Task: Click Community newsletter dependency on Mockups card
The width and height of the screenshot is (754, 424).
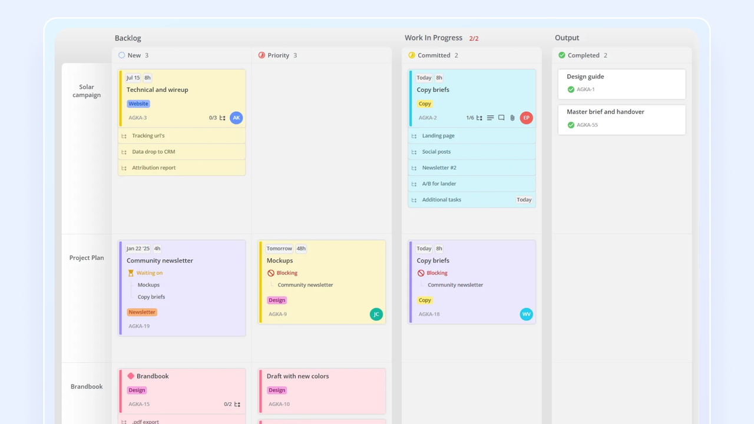Action: 305,285
